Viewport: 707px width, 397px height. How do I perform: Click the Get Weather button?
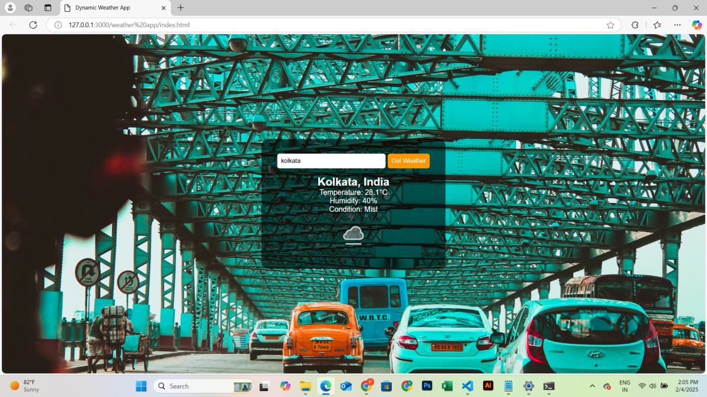(x=408, y=161)
